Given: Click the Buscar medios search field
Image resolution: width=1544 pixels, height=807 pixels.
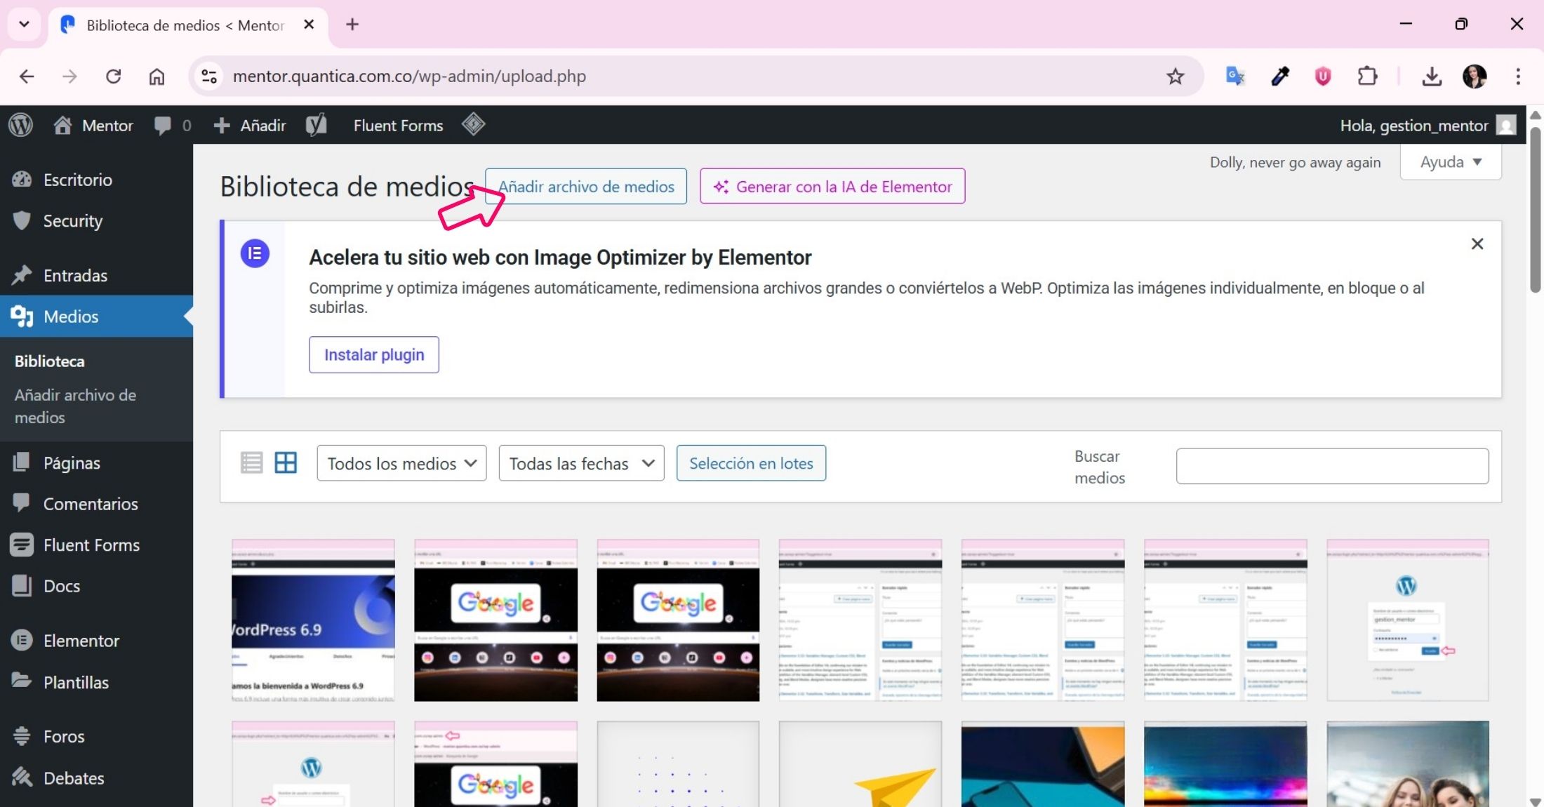Looking at the screenshot, I should tap(1332, 467).
